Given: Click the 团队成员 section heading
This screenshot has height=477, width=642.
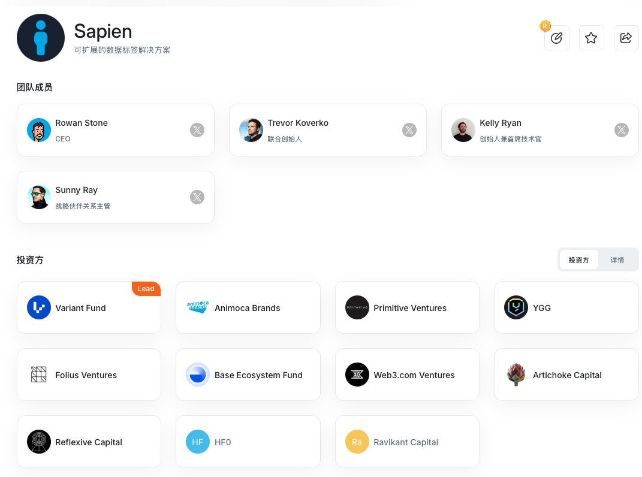Looking at the screenshot, I should pos(34,87).
